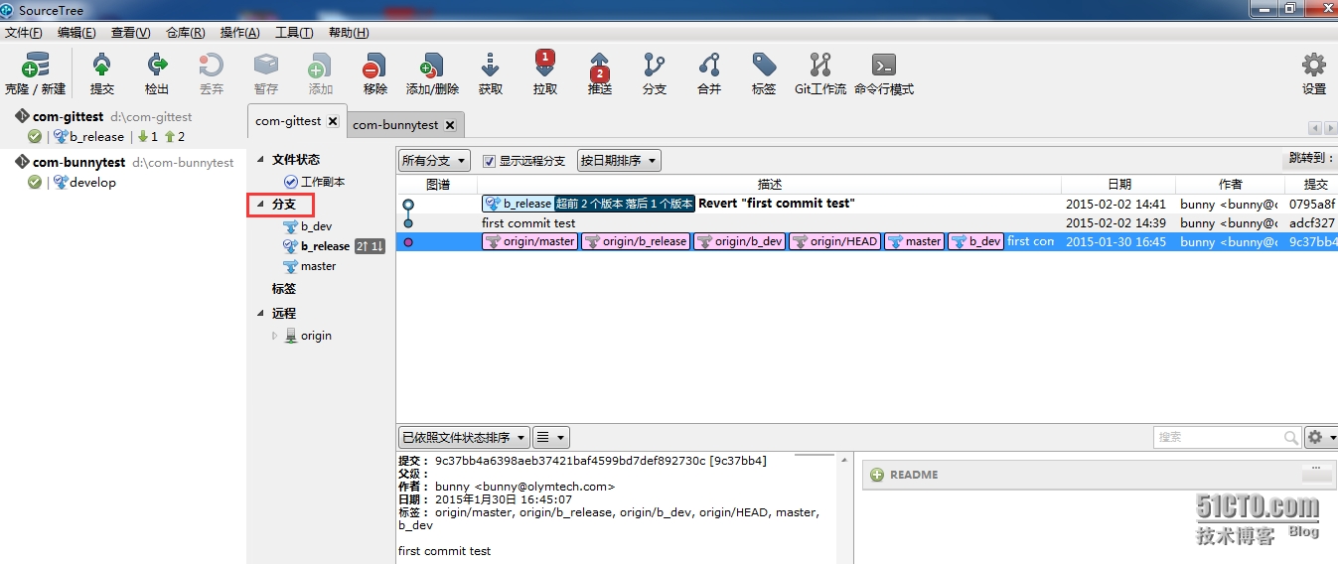Open the Edit (编辑) menu
The height and width of the screenshot is (564, 1338).
[76, 33]
